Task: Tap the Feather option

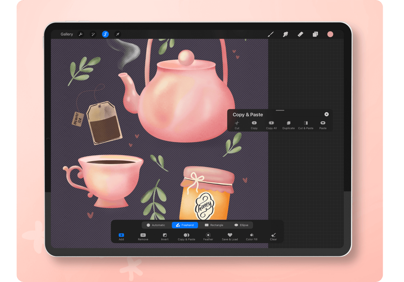Action: click(x=208, y=237)
